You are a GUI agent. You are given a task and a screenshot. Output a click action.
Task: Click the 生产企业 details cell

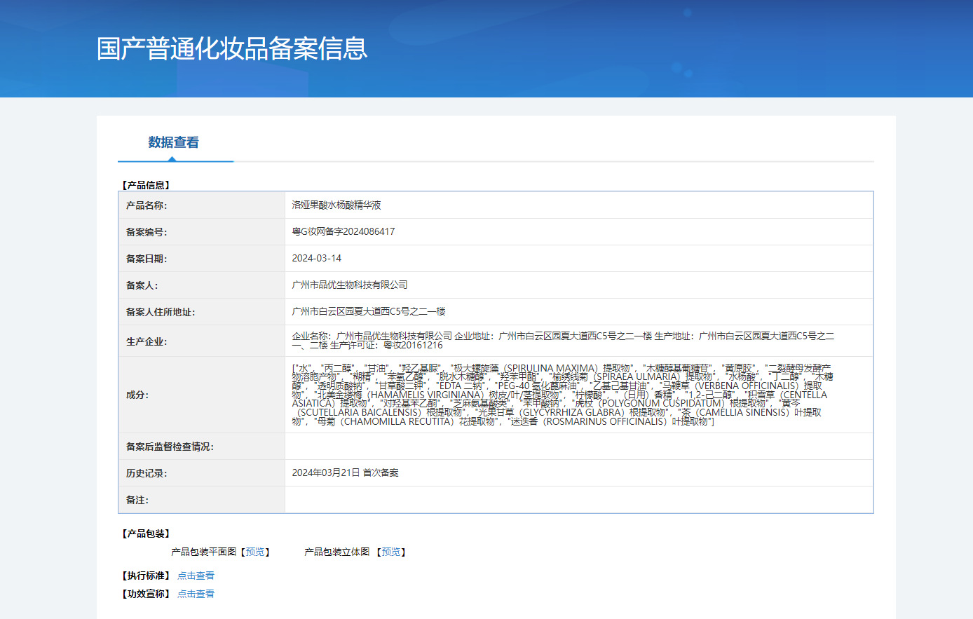563,341
